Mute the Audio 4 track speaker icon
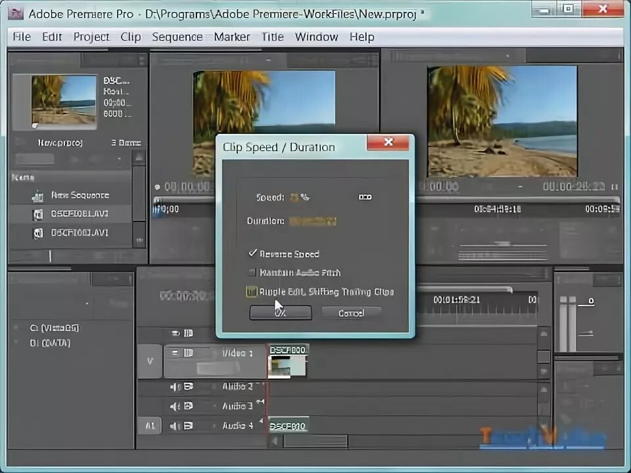The width and height of the screenshot is (631, 473). click(x=175, y=426)
